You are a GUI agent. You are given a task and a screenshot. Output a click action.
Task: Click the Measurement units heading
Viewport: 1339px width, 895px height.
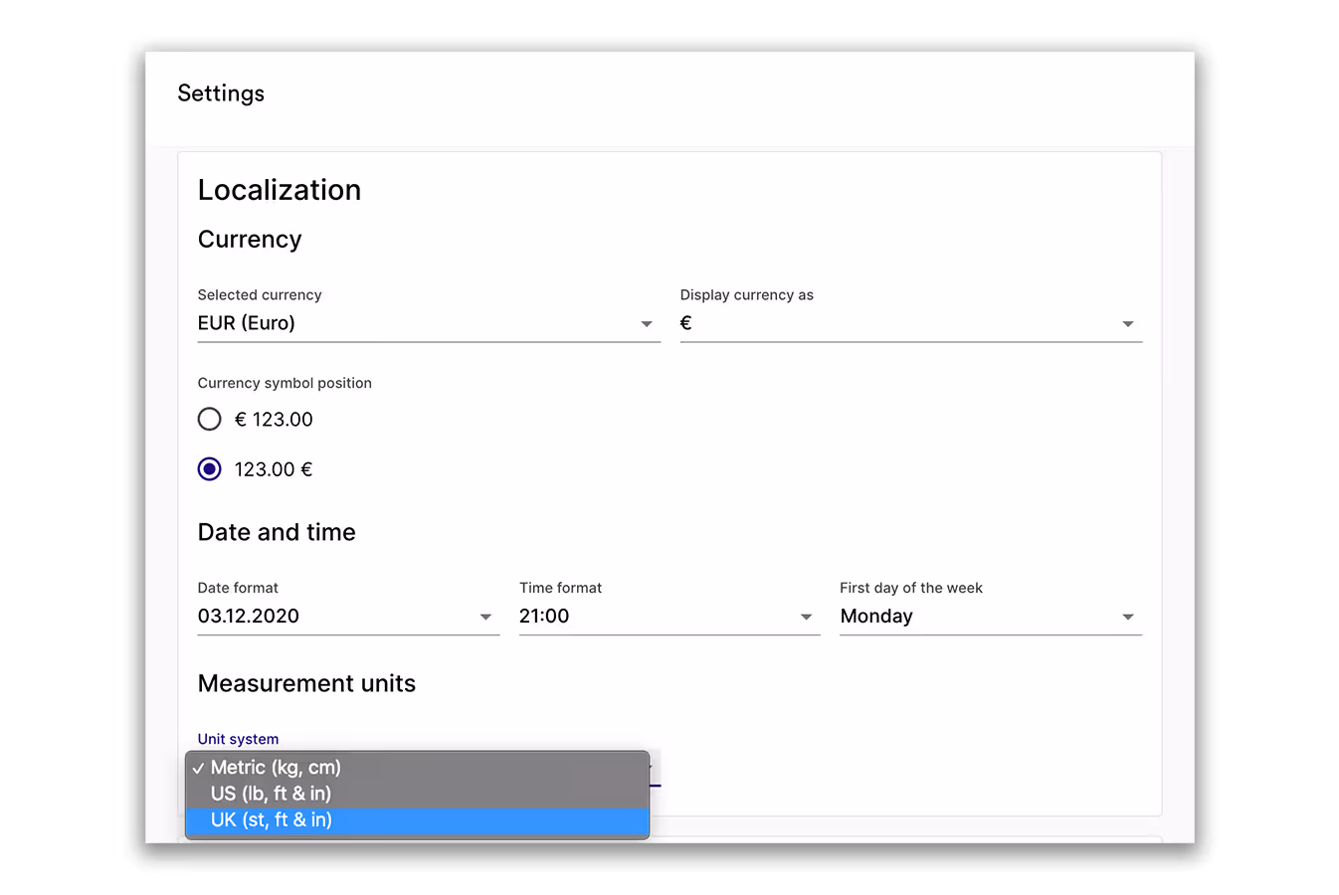[x=306, y=683]
